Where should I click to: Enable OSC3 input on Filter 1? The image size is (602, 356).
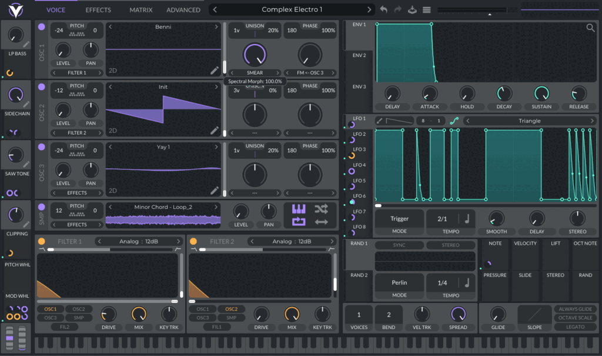(51, 317)
